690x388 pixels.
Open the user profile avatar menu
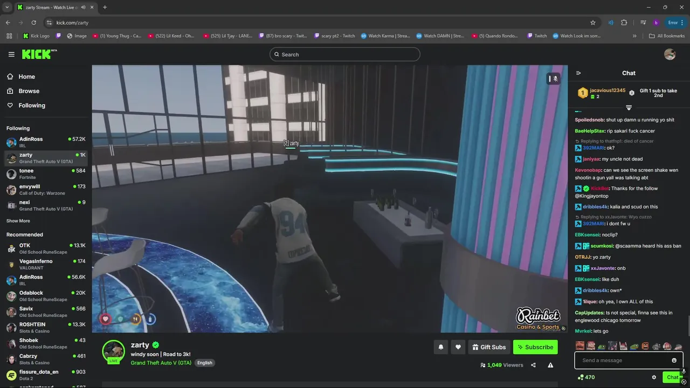(x=670, y=54)
